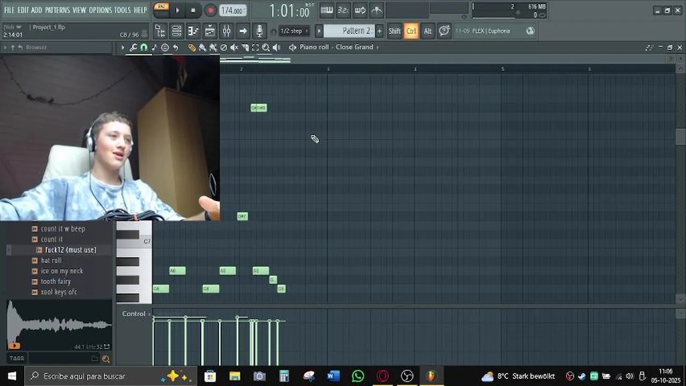Open Word from the taskbar

tap(333, 376)
